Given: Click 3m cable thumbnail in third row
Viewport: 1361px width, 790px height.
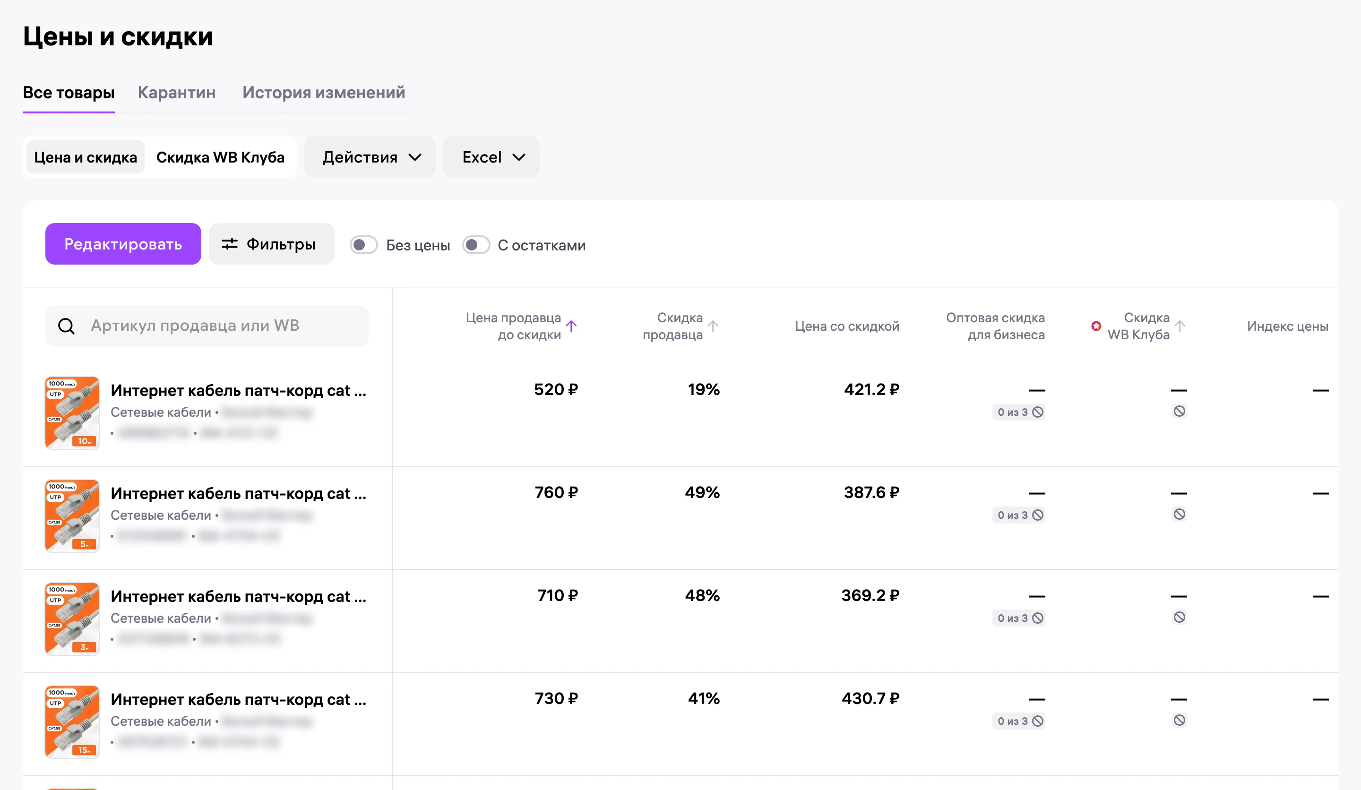Looking at the screenshot, I should (x=72, y=619).
